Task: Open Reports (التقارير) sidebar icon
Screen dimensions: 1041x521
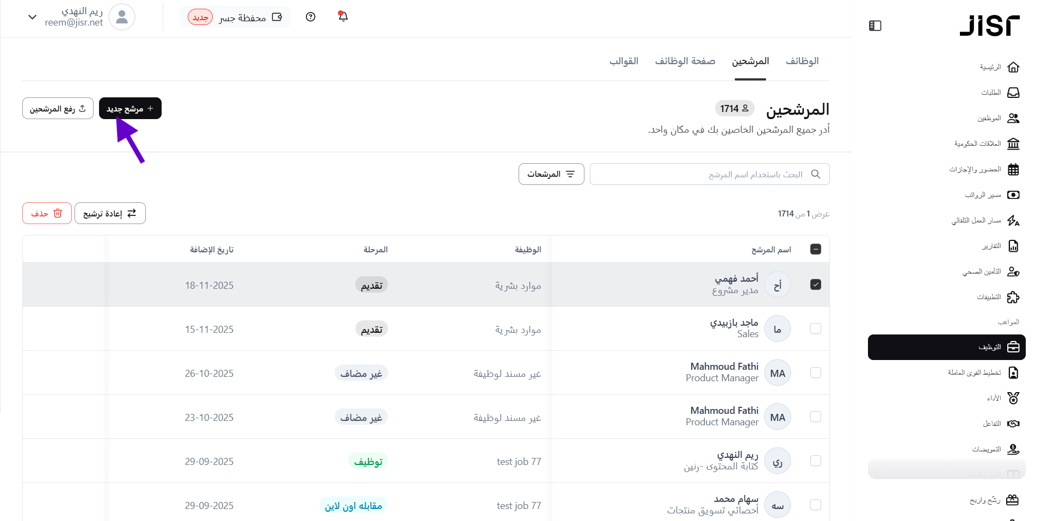Action: pyautogui.click(x=1013, y=246)
